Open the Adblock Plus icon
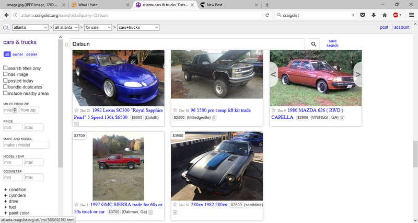 coord(396,15)
